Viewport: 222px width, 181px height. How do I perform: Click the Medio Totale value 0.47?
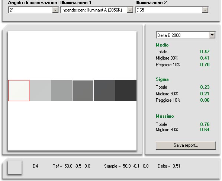pos(205,52)
